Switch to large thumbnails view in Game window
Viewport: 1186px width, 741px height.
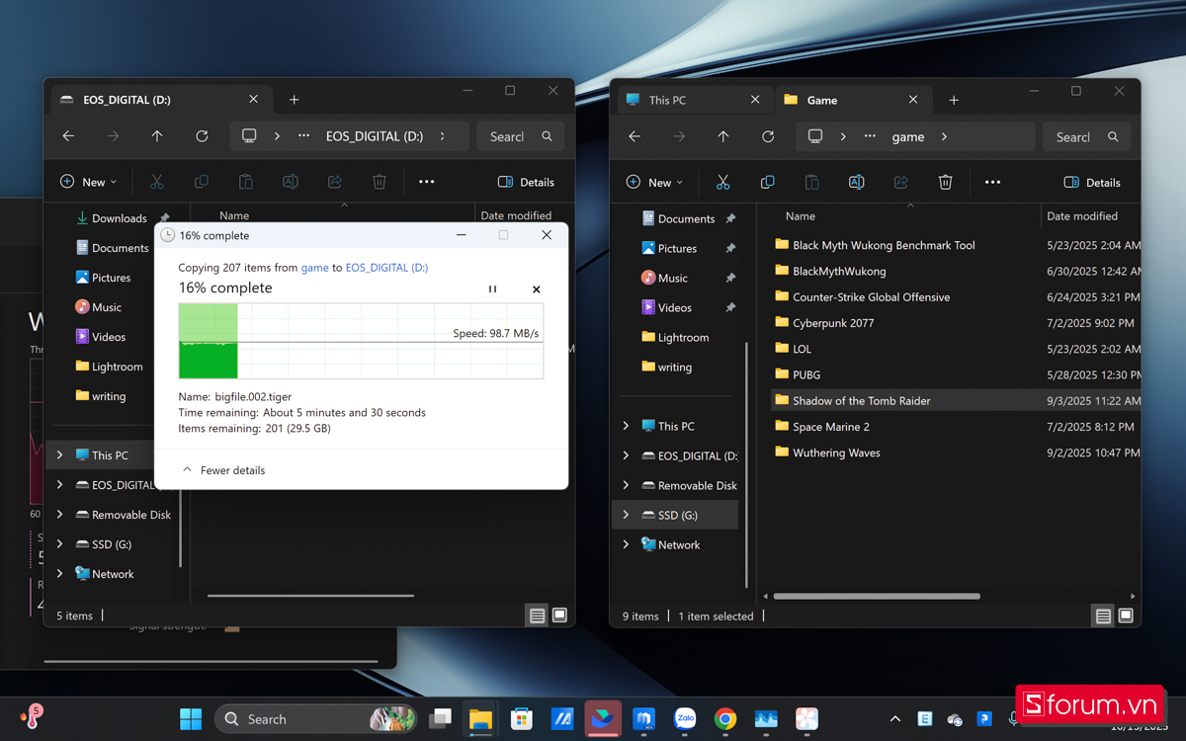[1126, 616]
